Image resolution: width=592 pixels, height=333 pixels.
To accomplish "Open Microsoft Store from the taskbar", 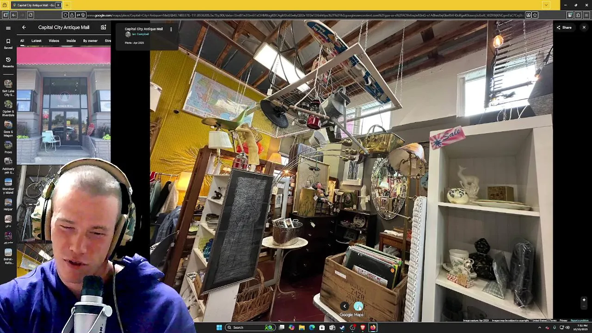I will [x=322, y=327].
